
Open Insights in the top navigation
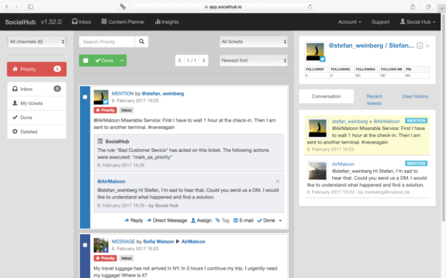pos(167,22)
